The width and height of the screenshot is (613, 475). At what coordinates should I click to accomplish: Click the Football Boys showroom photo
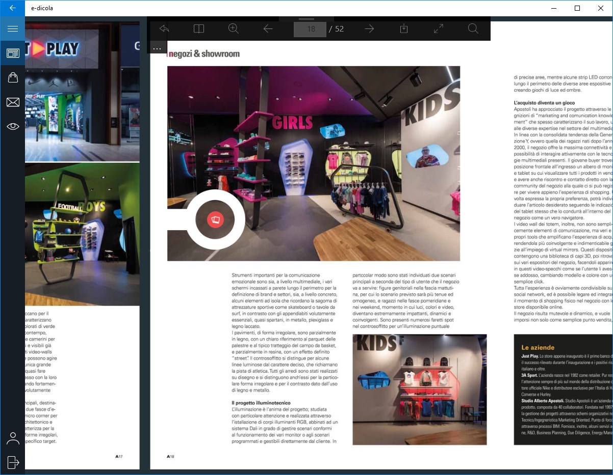82,234
